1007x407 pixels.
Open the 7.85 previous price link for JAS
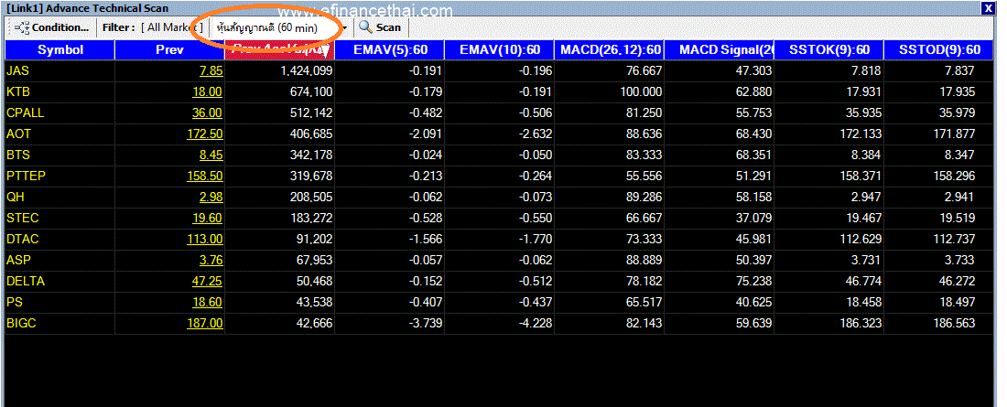(x=211, y=70)
